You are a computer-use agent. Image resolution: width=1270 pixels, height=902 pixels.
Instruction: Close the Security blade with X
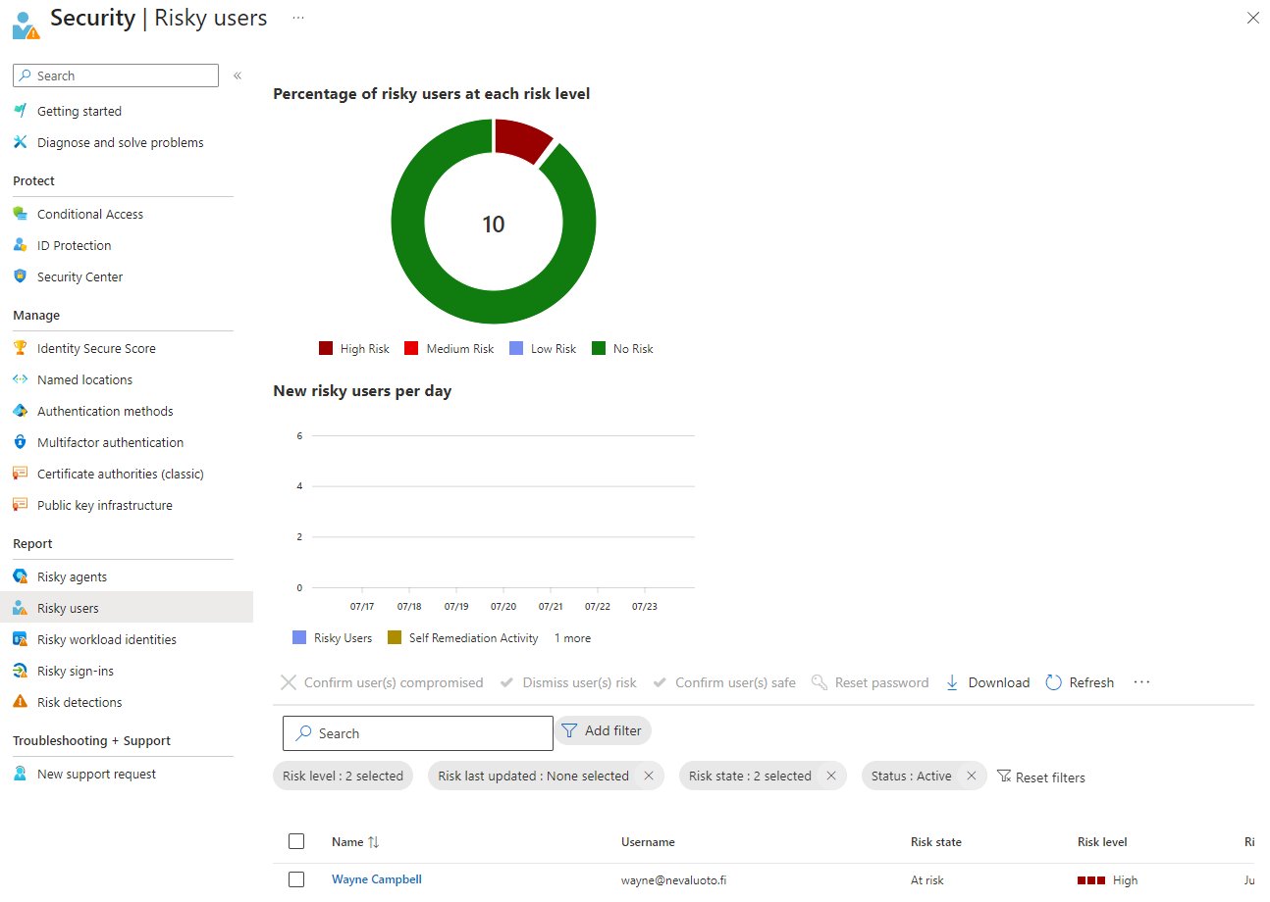click(1252, 18)
